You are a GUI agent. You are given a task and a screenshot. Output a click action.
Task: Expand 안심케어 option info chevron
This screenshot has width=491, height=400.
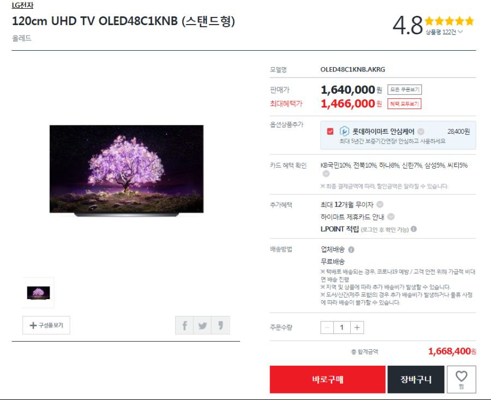pos(421,132)
